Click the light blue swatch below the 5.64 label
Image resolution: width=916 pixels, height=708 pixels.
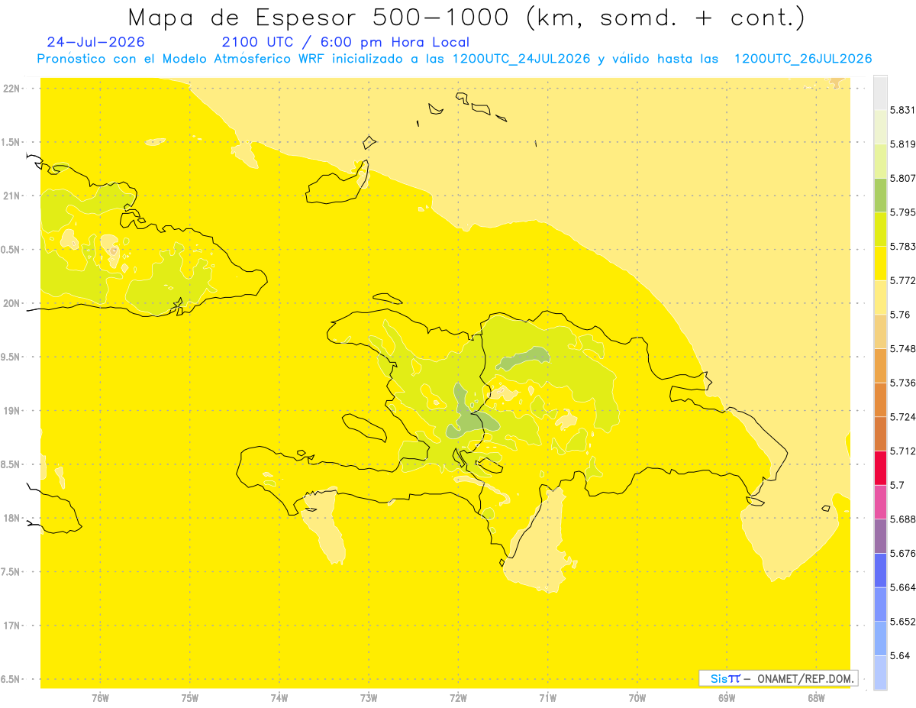tap(880, 673)
